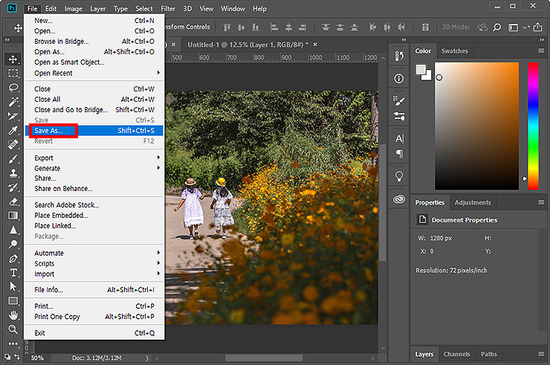Open the Edit Toolbar ellipsis
Screen dimensions: 550x365
(13, 343)
